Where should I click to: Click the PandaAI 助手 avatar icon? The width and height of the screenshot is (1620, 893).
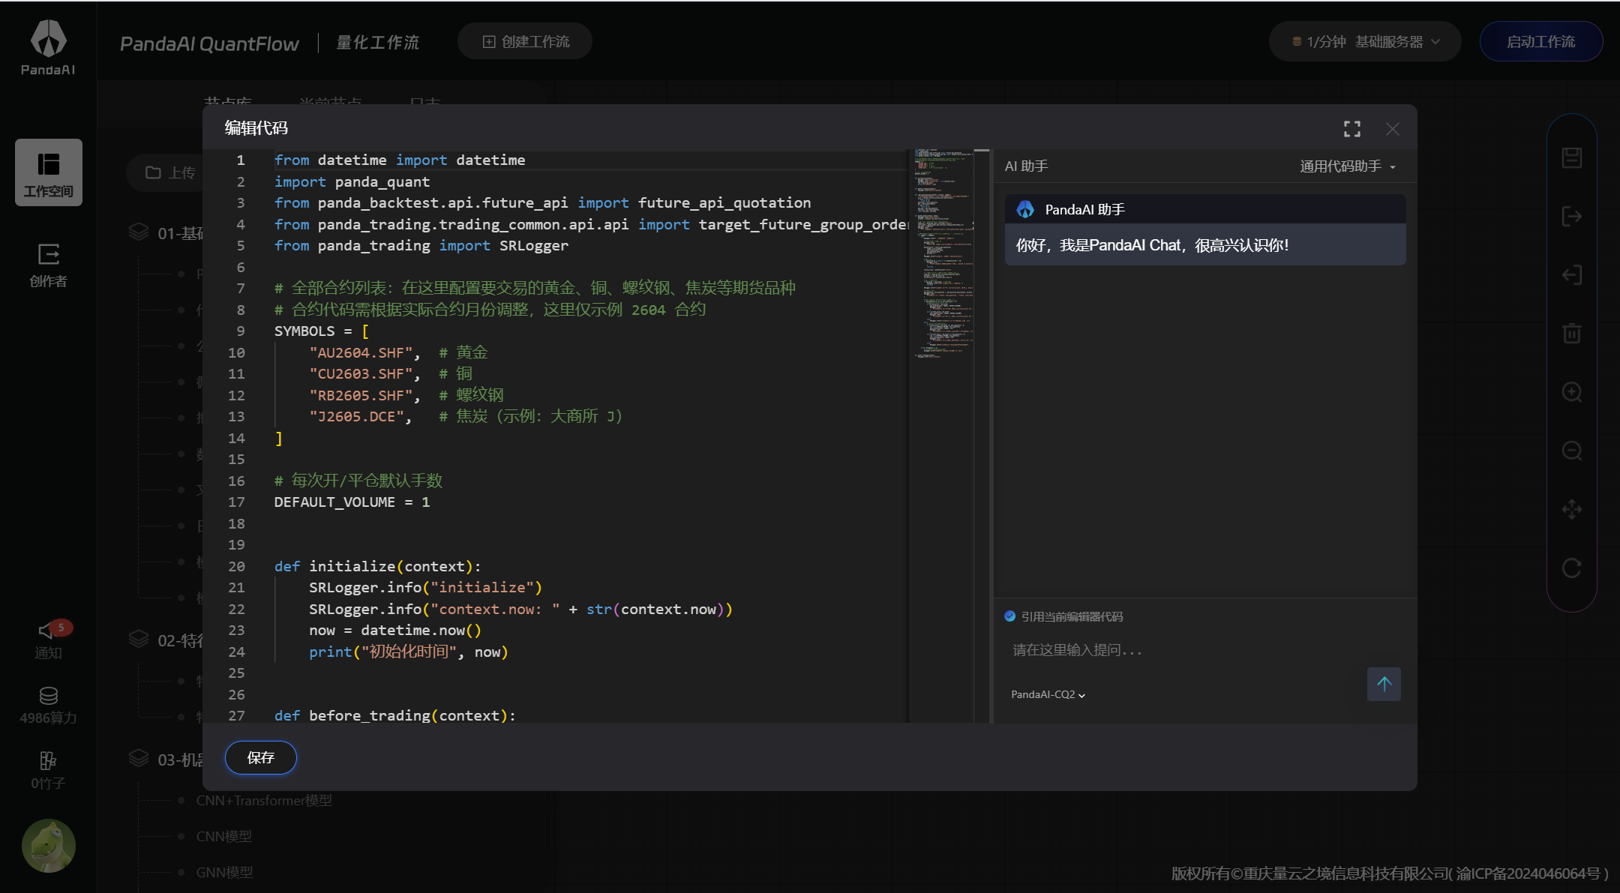1025,209
